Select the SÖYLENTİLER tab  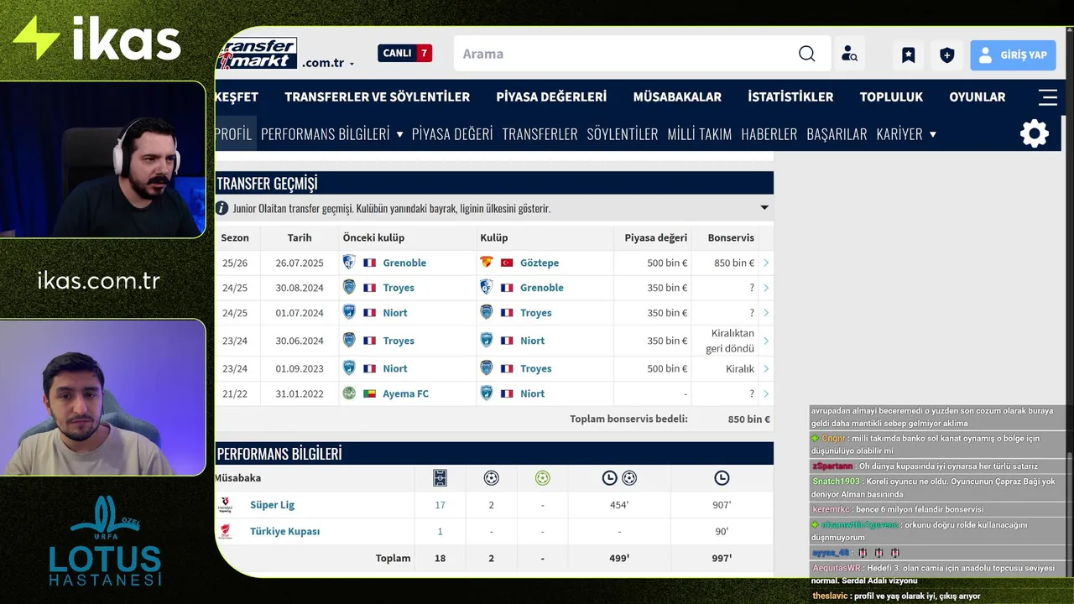click(x=623, y=133)
